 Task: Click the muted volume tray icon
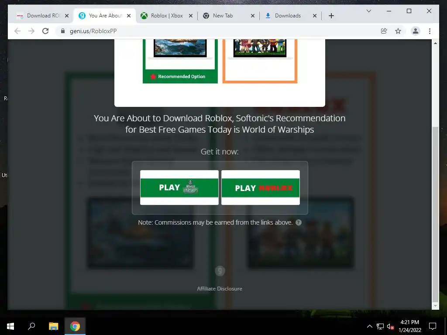(391, 326)
